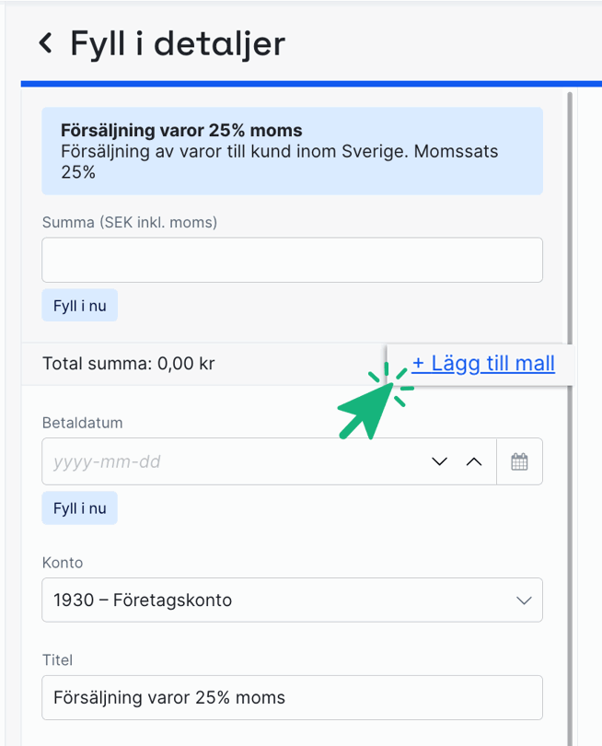Open the Lägg till mall link
Viewport: 602px width, 746px height.
[x=483, y=363]
